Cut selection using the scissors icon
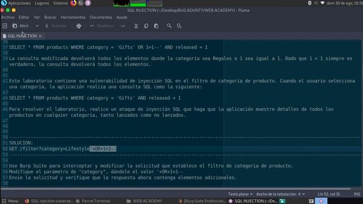 pos(136,26)
